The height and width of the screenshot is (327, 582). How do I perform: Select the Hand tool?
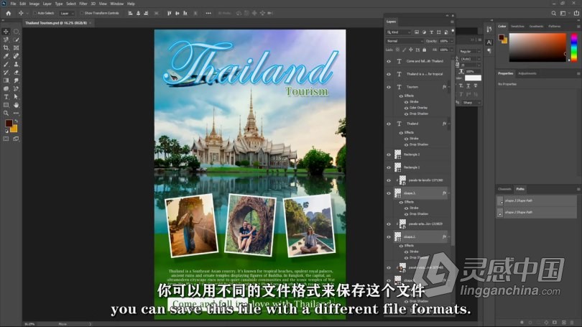point(17,105)
